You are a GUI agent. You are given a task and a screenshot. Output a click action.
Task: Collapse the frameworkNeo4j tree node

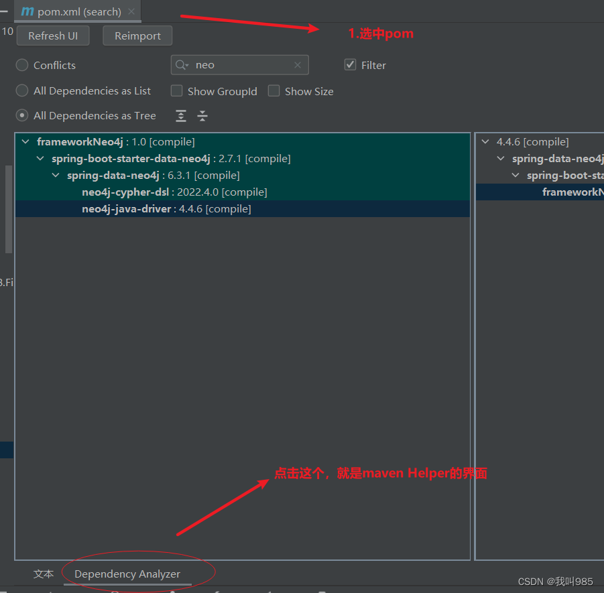point(25,141)
